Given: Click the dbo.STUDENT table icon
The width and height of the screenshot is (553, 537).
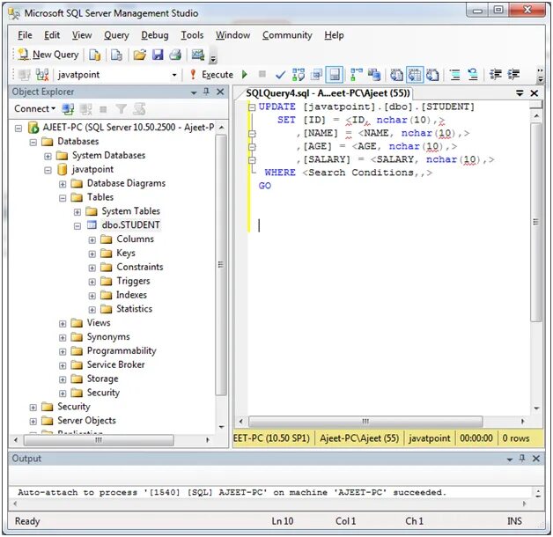Looking at the screenshot, I should pos(92,225).
